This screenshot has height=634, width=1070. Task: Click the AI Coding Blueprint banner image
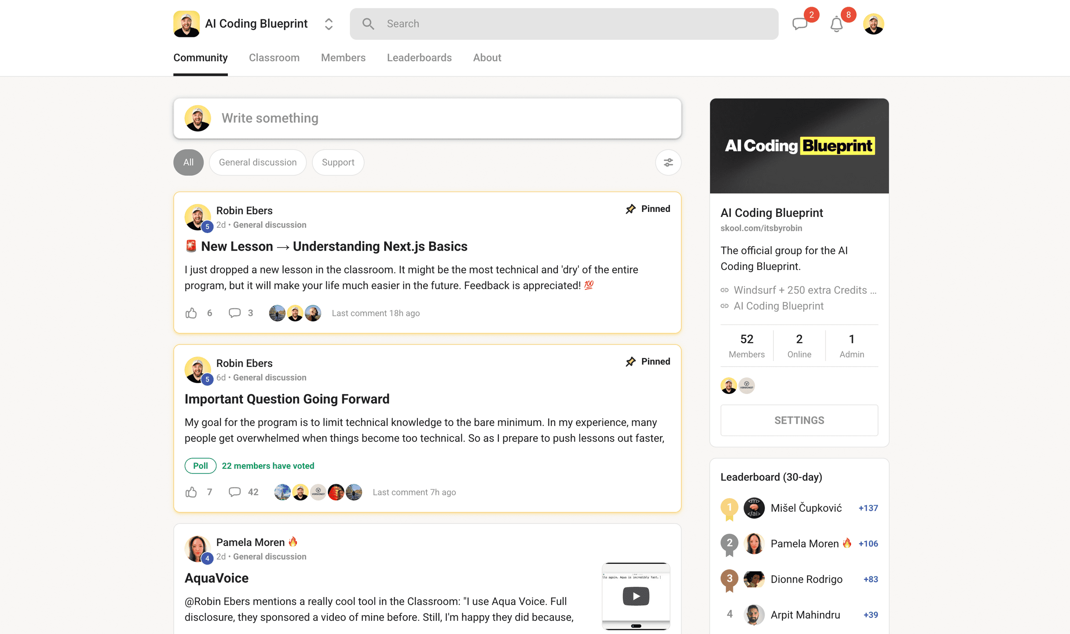[x=799, y=146]
